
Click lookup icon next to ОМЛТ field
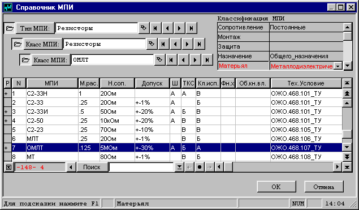point(159,60)
